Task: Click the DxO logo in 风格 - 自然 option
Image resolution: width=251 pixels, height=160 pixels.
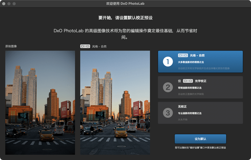Action: pyautogui.click(x=183, y=55)
